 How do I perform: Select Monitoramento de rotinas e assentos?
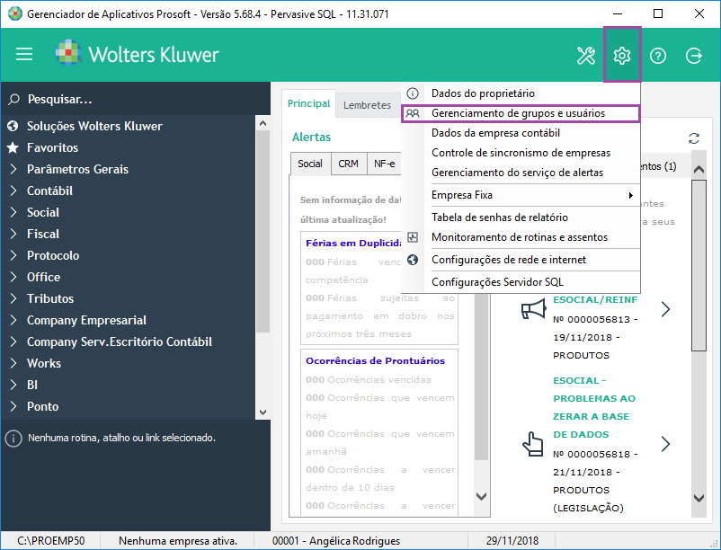pyautogui.click(x=521, y=237)
